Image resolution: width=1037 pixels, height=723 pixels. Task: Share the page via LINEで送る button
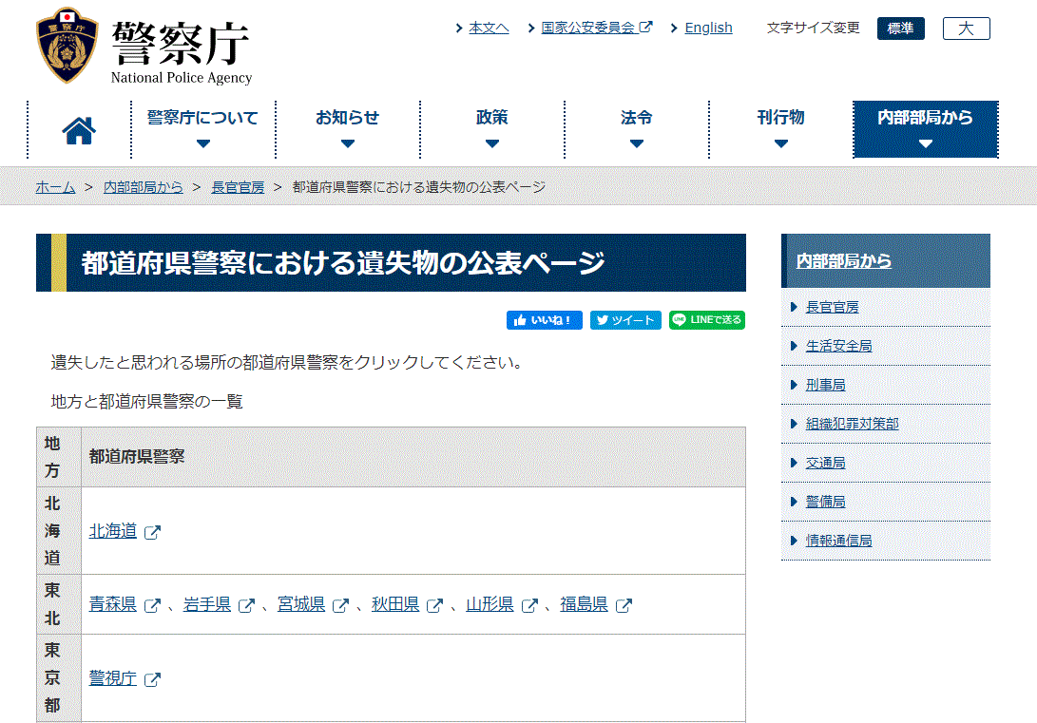pos(706,320)
